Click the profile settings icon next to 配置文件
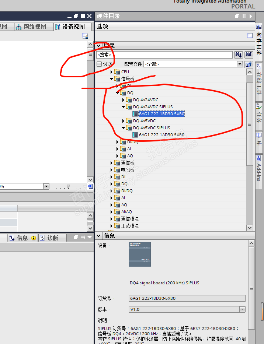Viewport: 264px width, 344px height. tap(249, 64)
